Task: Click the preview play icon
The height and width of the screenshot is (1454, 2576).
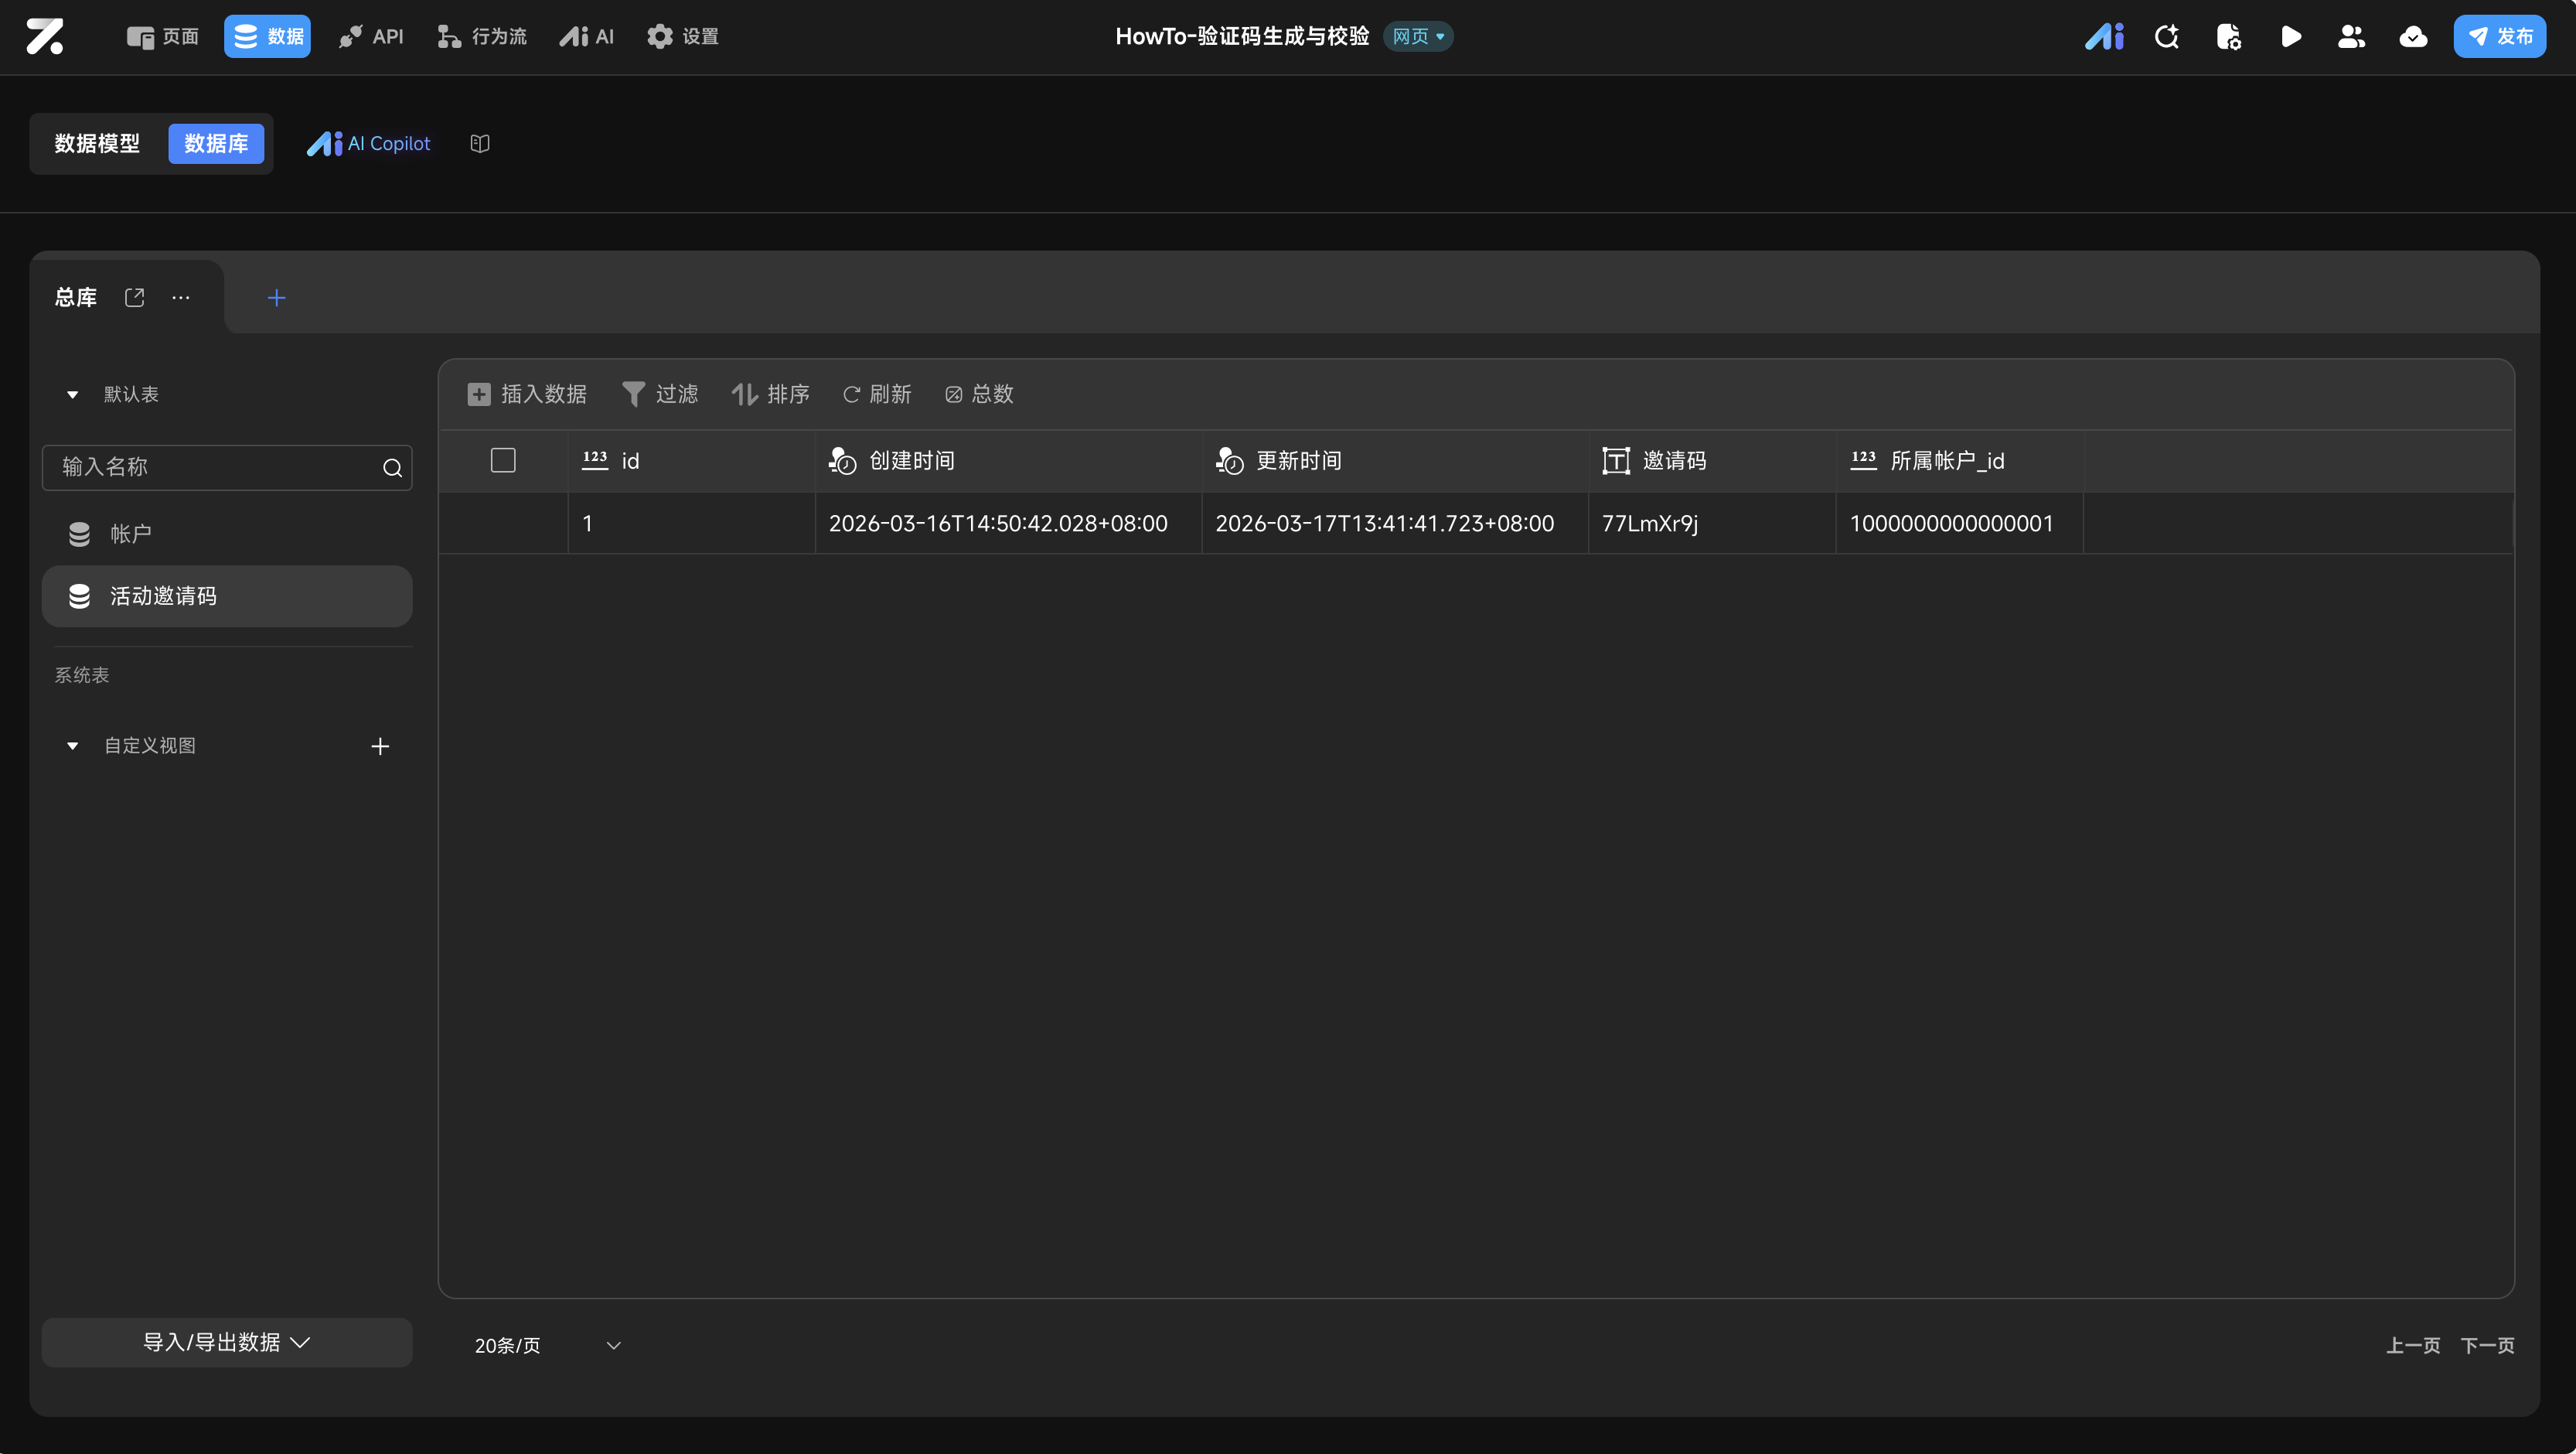Action: 2290,37
